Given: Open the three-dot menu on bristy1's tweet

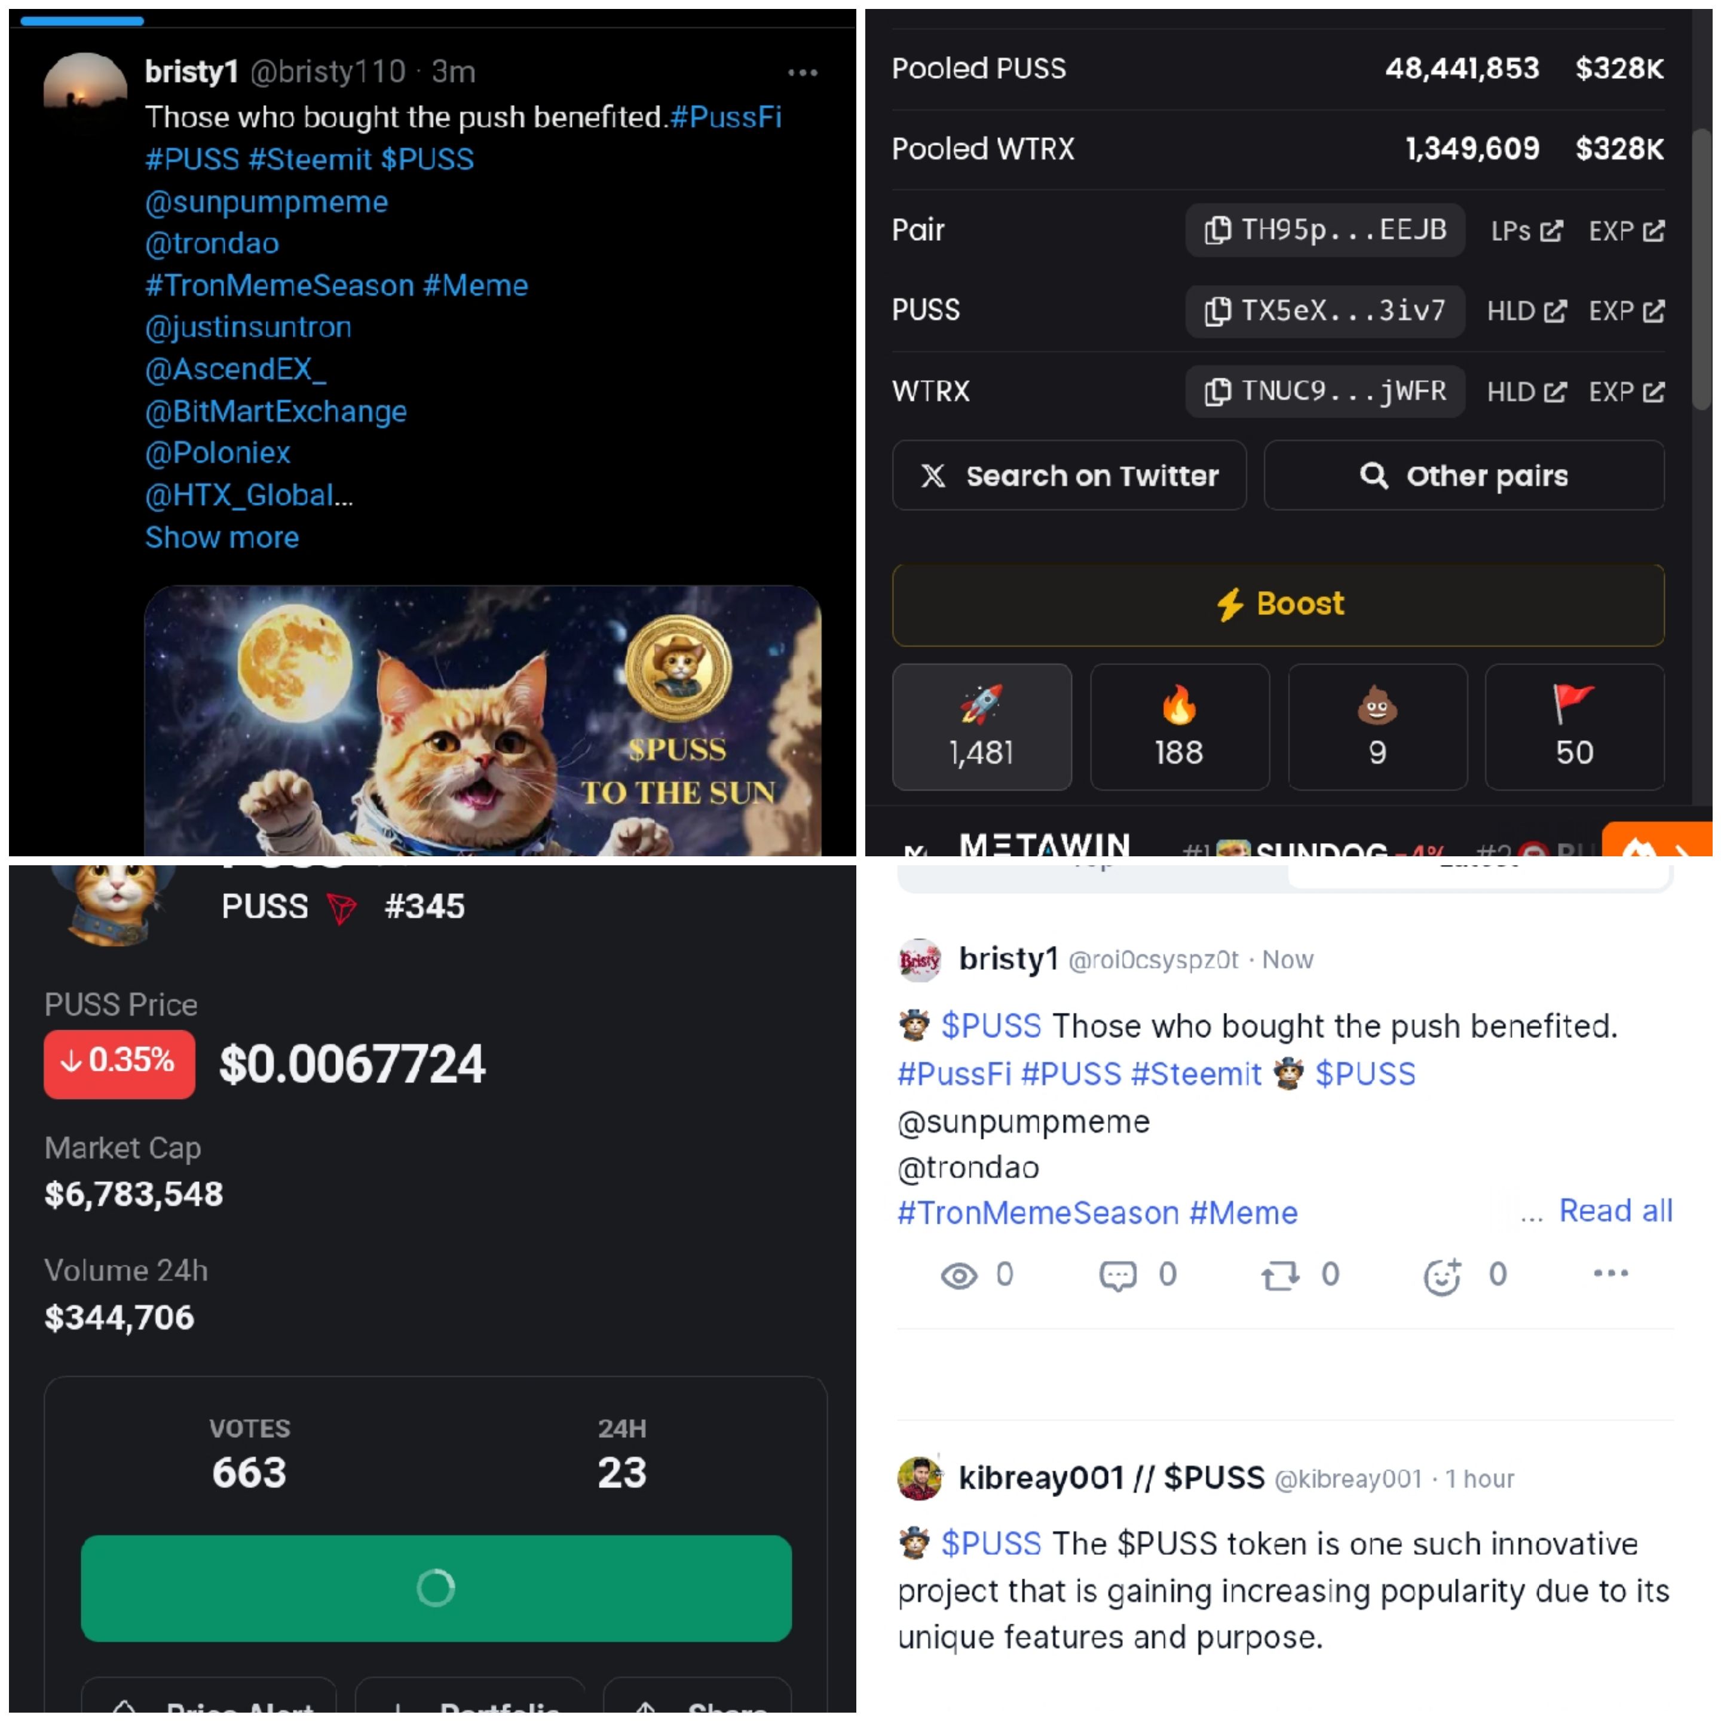Looking at the screenshot, I should pyautogui.click(x=803, y=72).
